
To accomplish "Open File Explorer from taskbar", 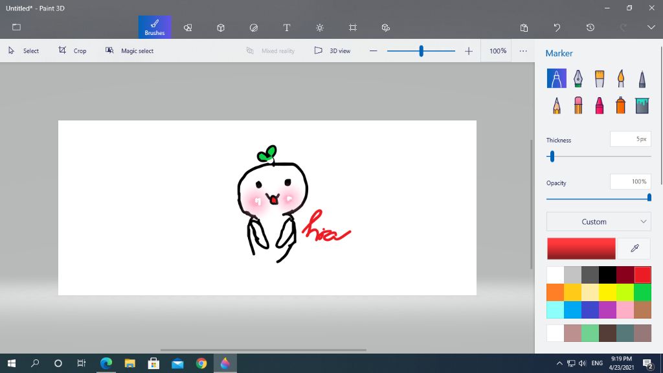I will click(x=129, y=363).
